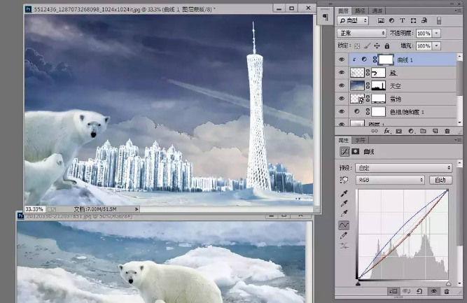Delete layer using the Layers panel trash icon
The height and width of the screenshot is (303, 467).
coord(447,130)
